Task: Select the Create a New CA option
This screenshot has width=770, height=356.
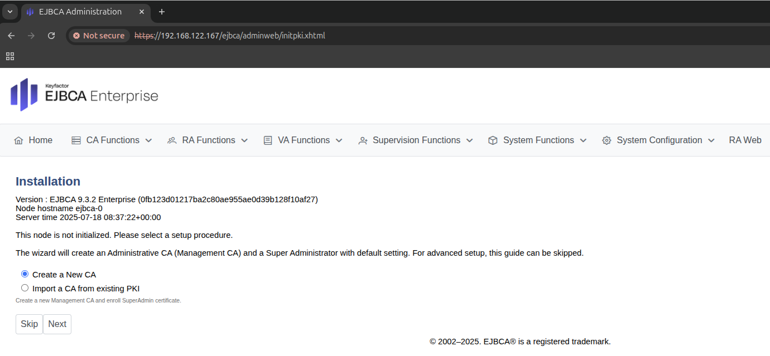Action: coord(25,274)
